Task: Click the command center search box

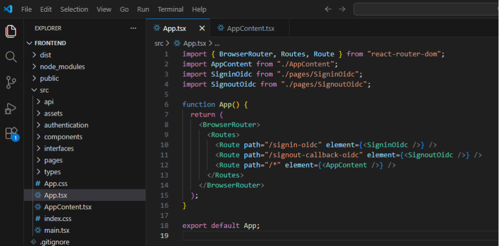Action: coord(426,9)
